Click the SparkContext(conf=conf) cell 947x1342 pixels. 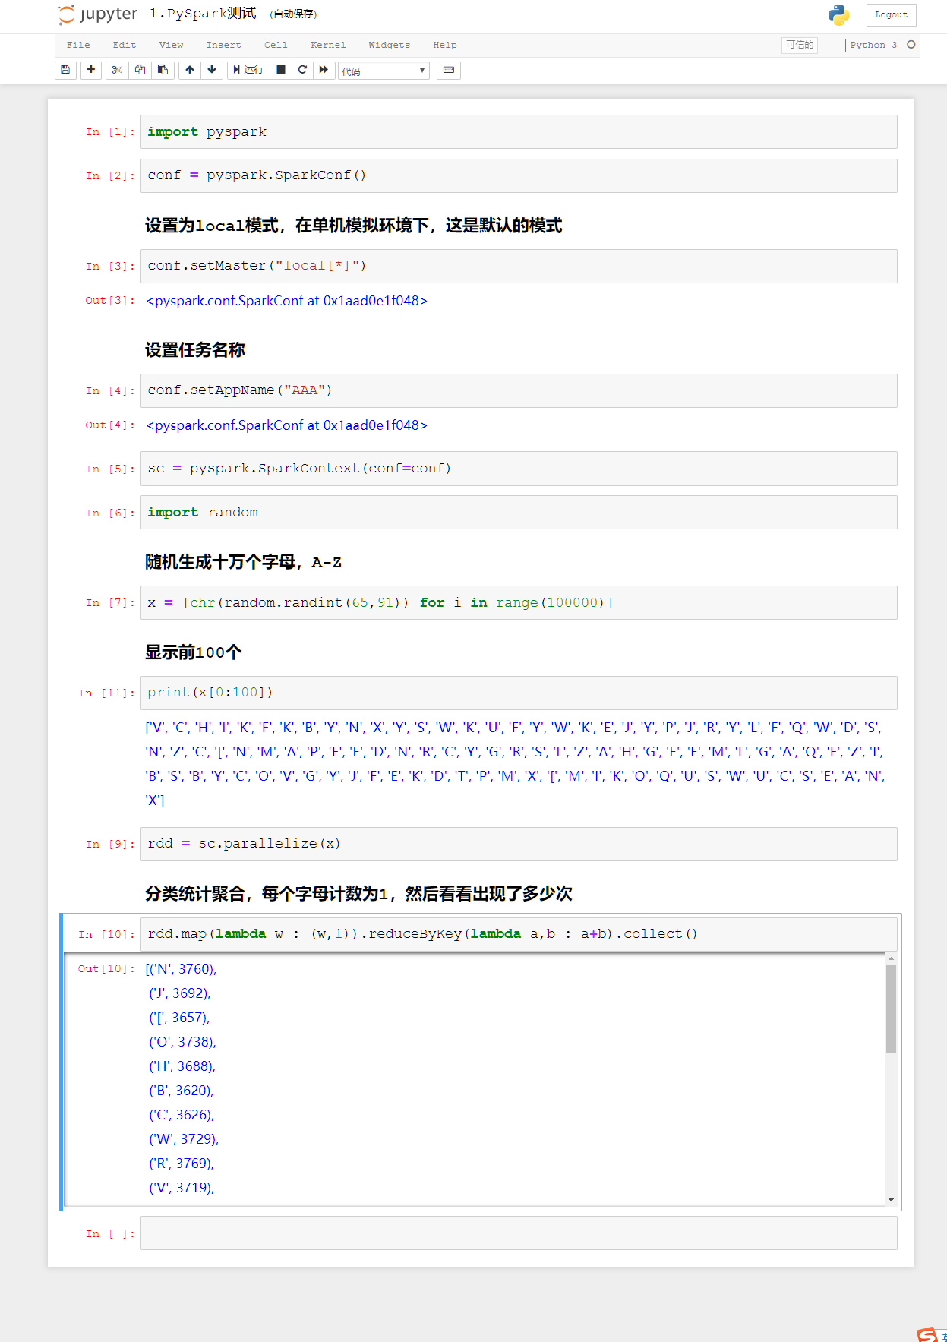coord(519,469)
